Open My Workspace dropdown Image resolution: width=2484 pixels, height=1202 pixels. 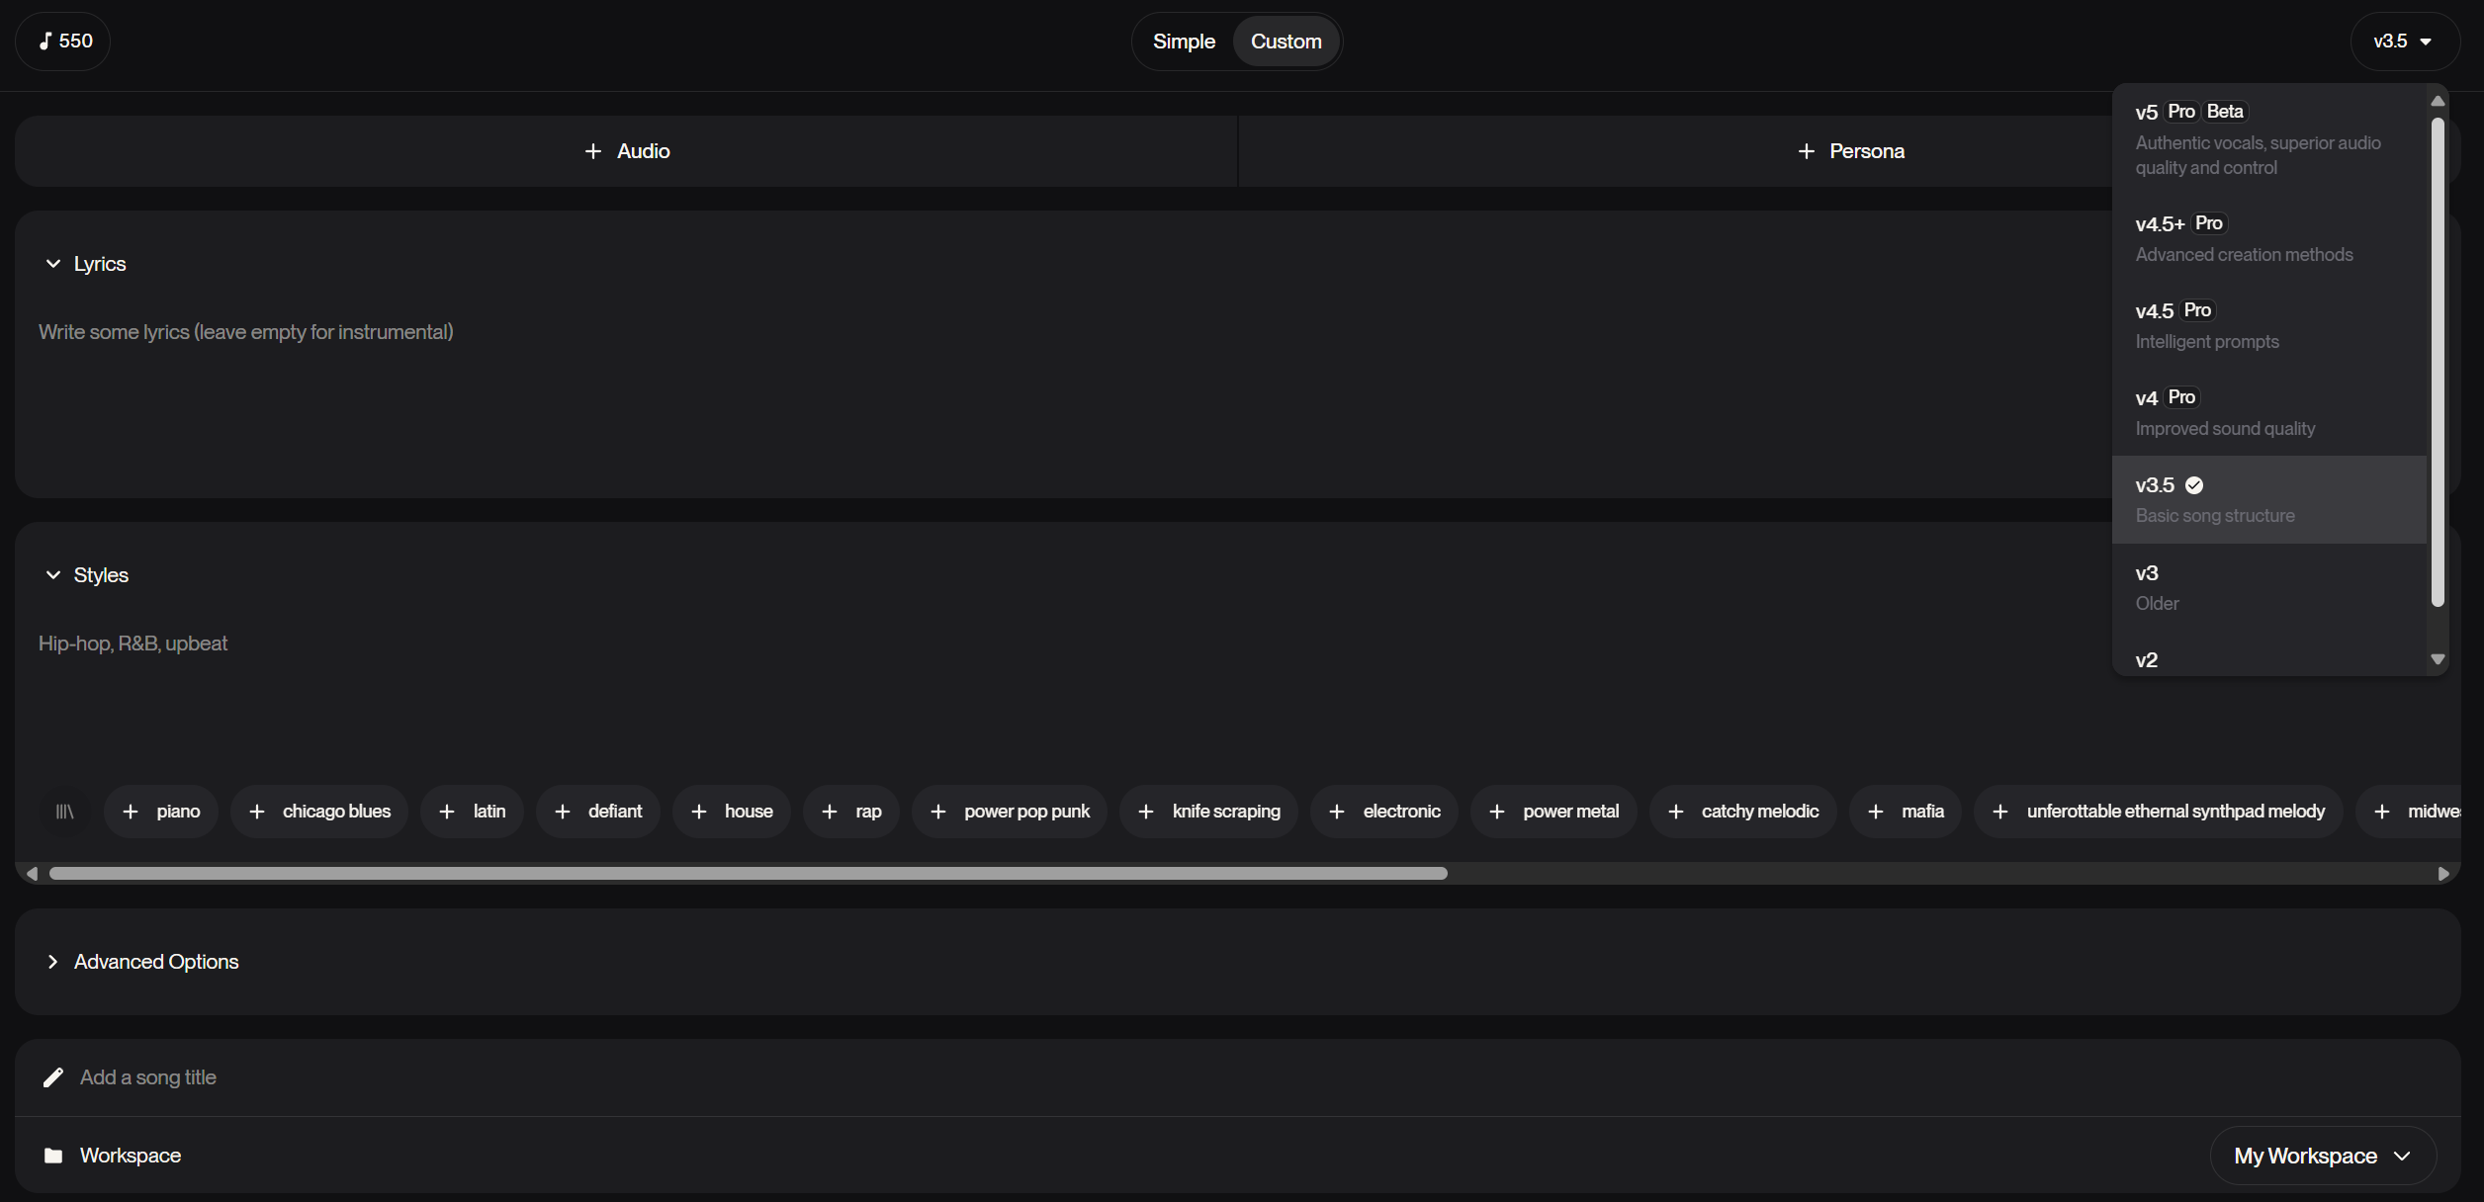[2322, 1156]
